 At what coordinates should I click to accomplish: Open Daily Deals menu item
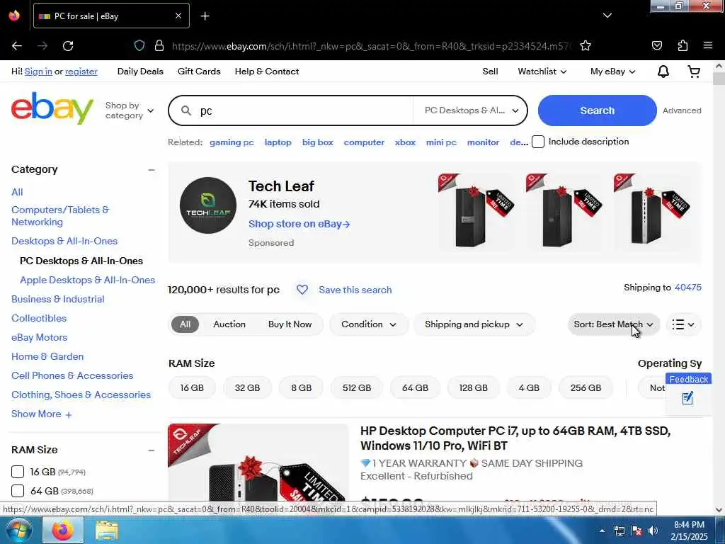tap(141, 72)
